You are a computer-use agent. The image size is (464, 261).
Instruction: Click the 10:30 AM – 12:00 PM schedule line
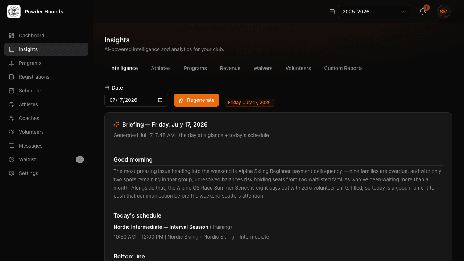[191, 237]
